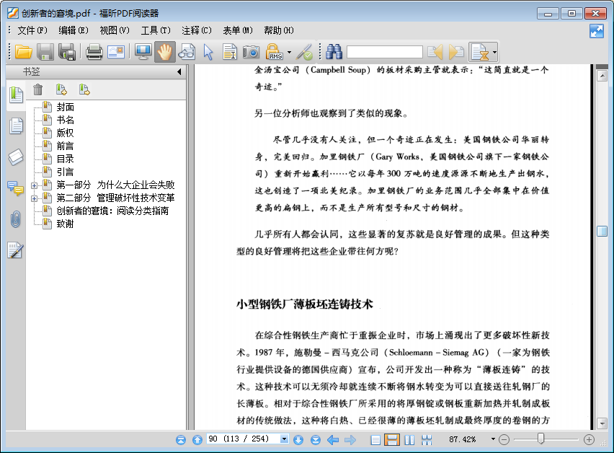
Task: Select the 书名 bookmark
Action: 65,120
